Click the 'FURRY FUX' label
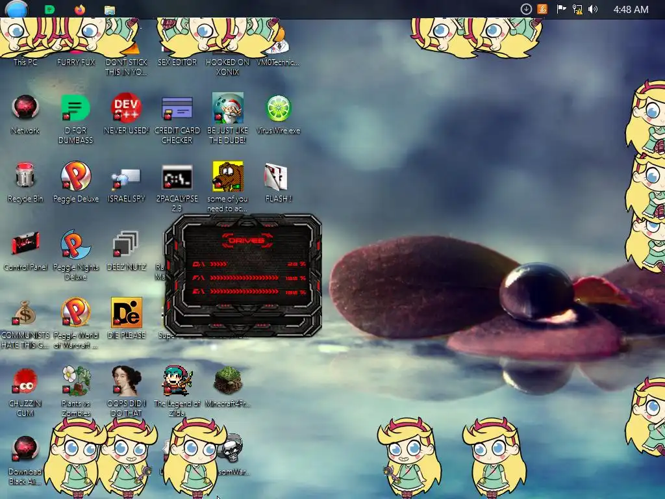 point(75,62)
